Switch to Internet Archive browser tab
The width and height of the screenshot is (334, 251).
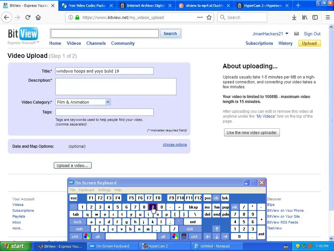tap(146, 5)
